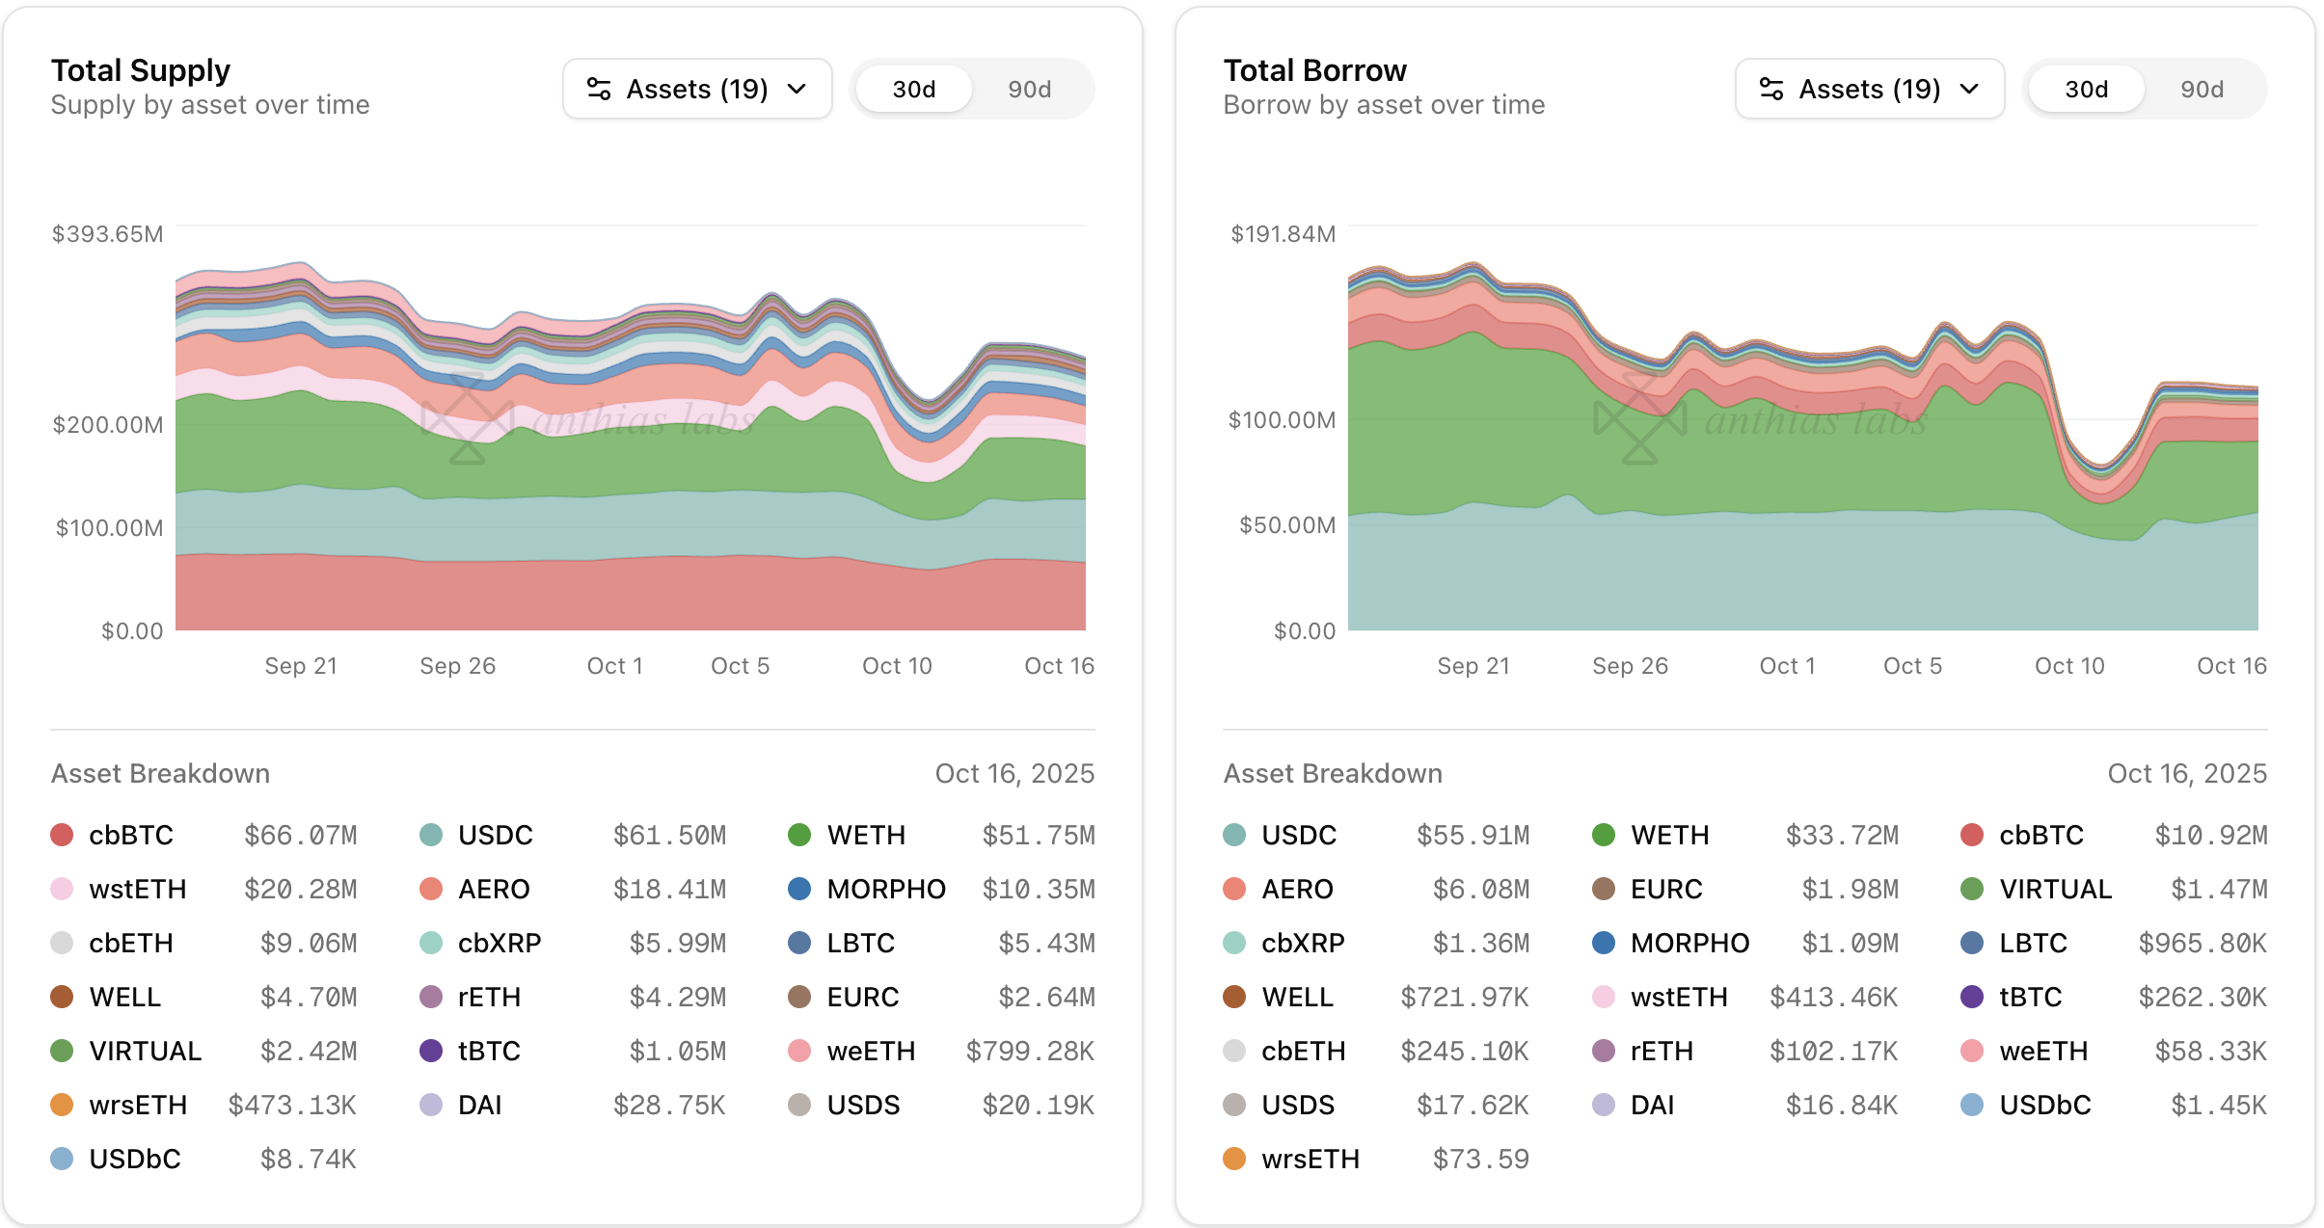Click cbBTC red dot in supply breakdown
This screenshot has height=1228, width=2324.
coord(62,835)
